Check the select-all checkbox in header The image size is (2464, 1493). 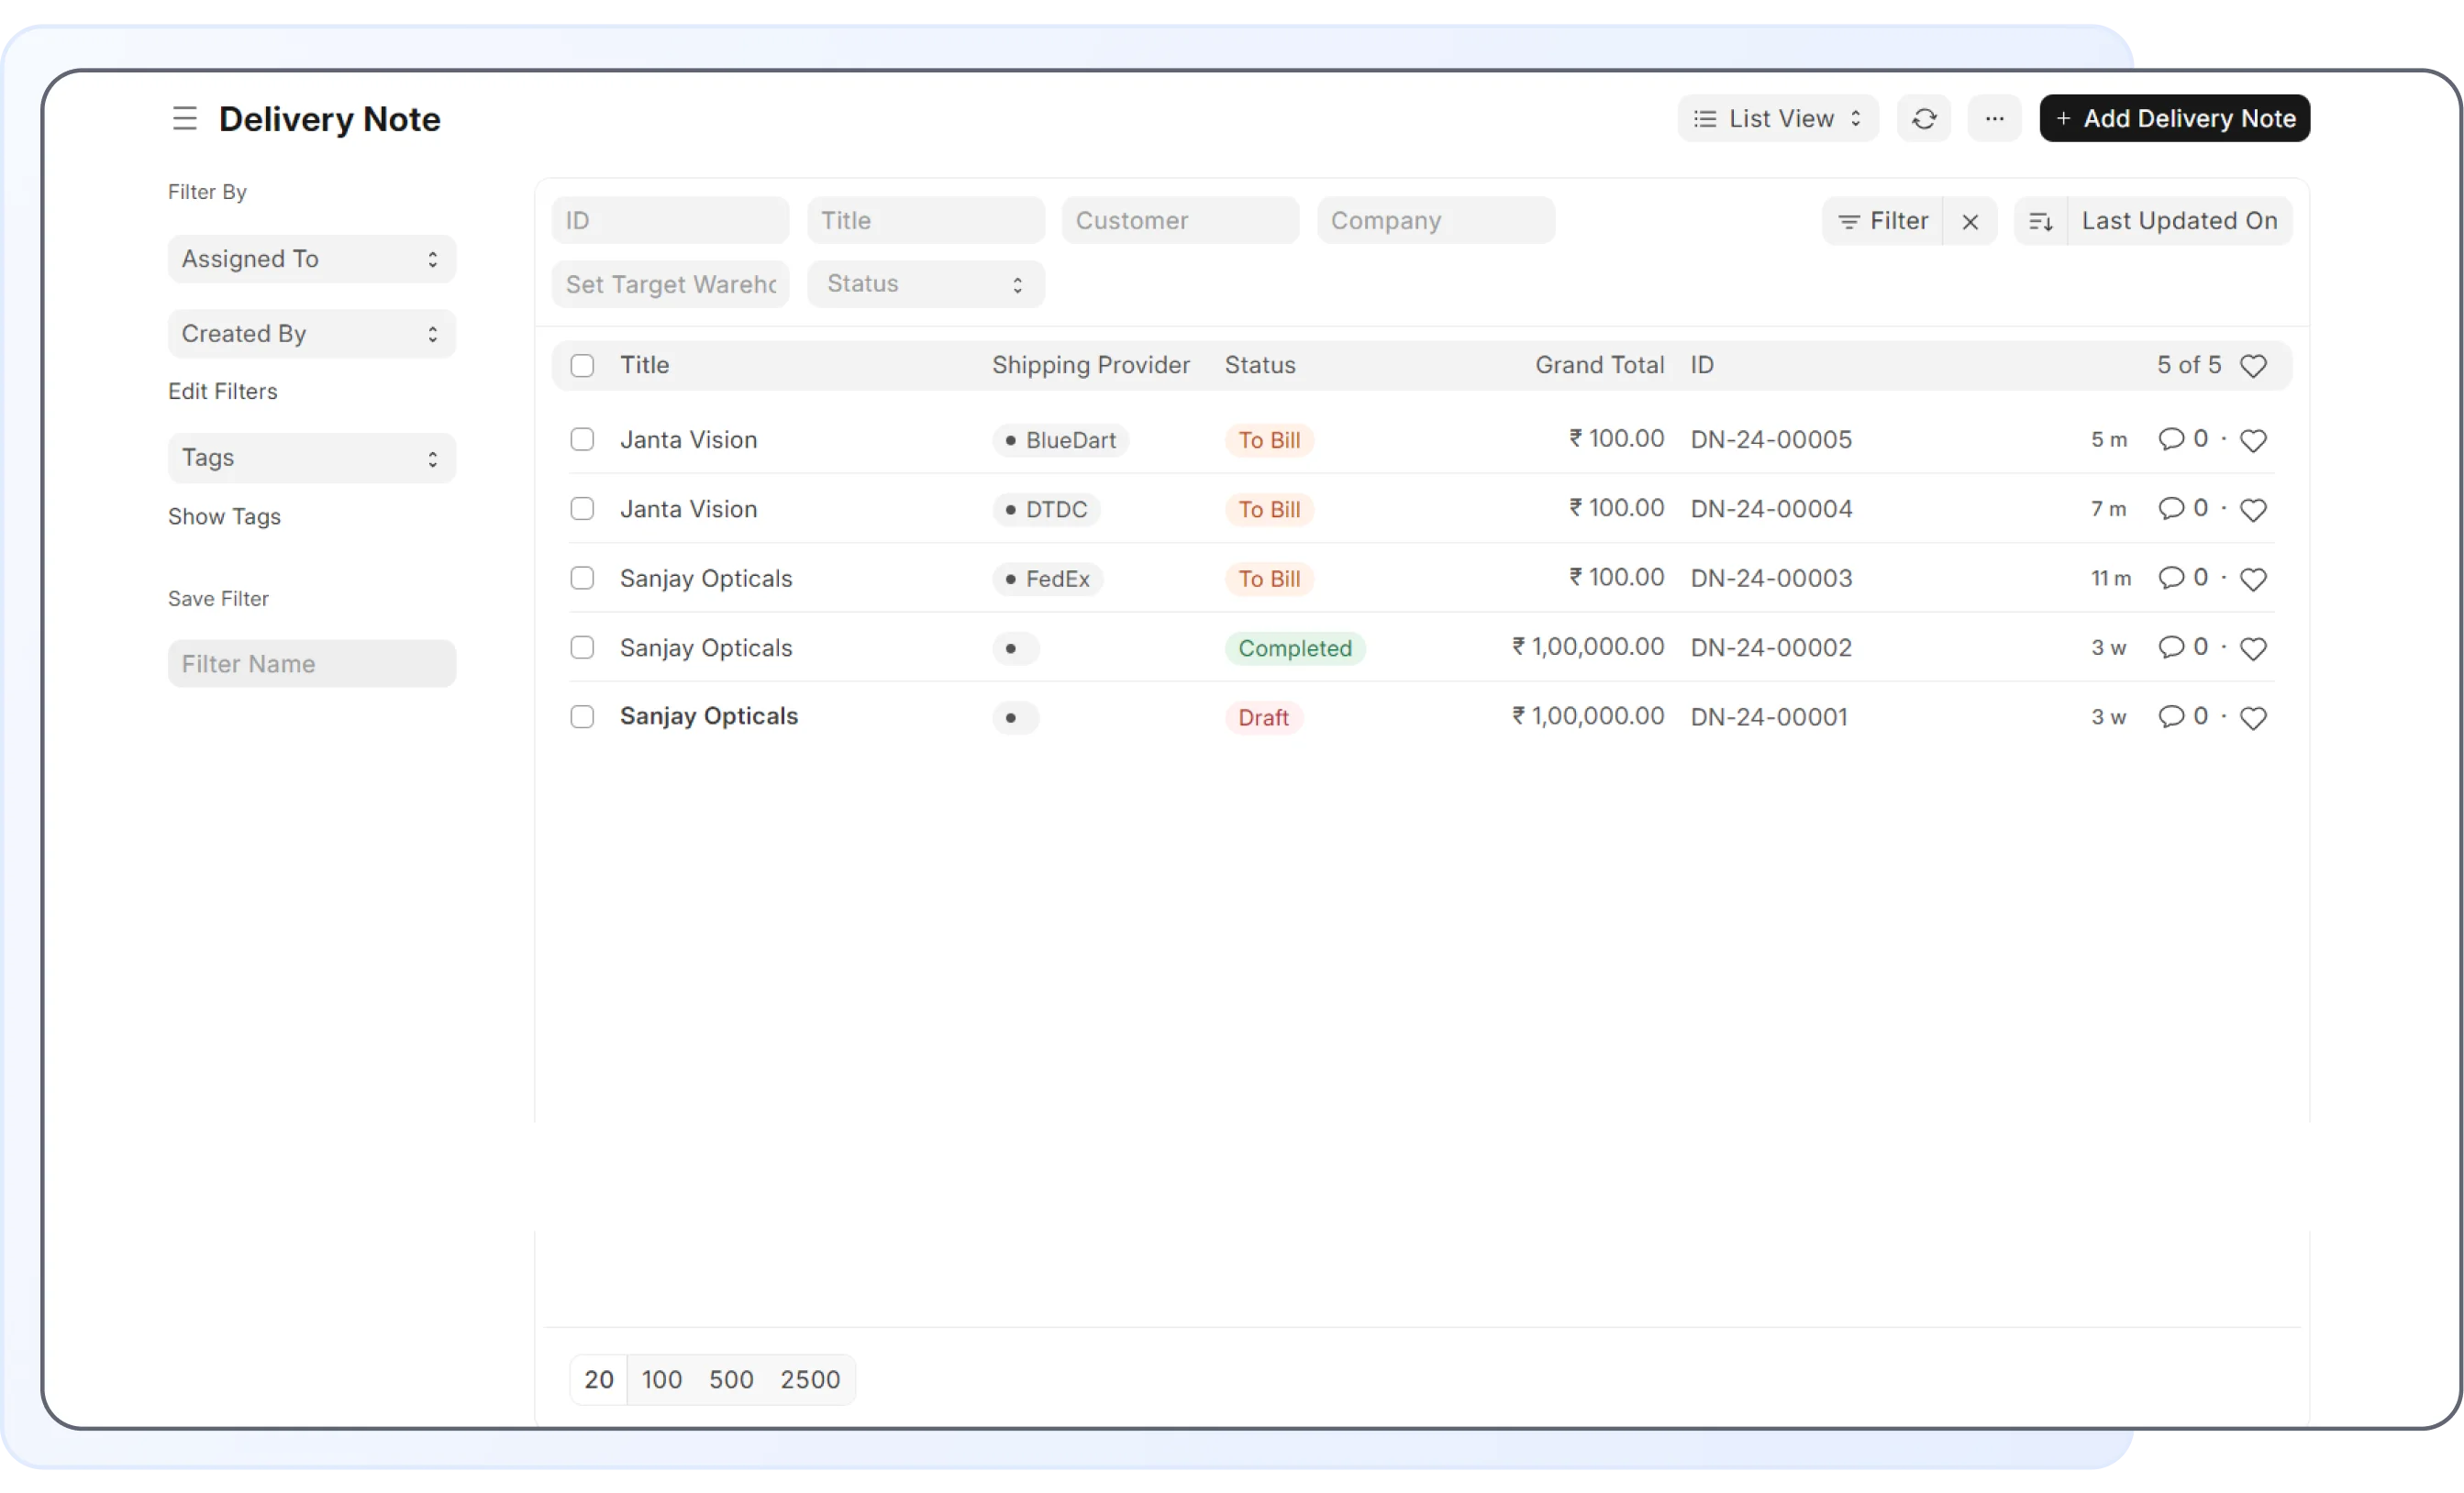582,366
